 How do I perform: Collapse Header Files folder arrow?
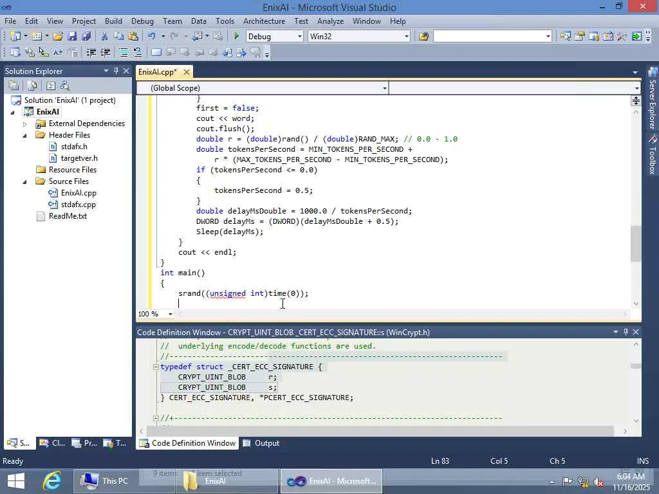[24, 135]
